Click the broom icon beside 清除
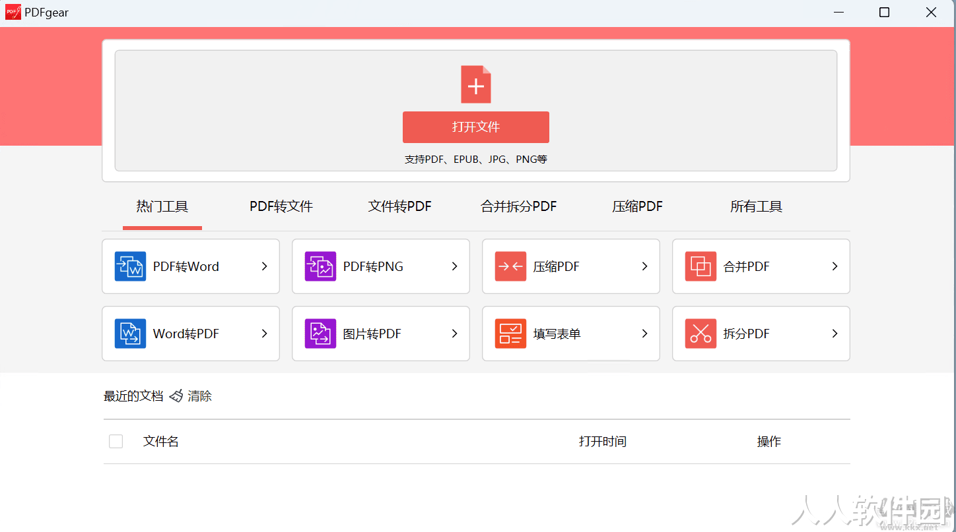Screen dimensions: 956x532 176,396
